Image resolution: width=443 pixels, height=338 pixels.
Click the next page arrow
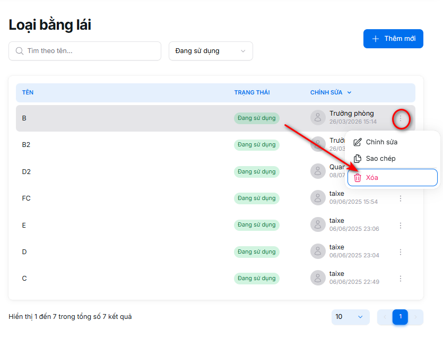tap(416, 317)
